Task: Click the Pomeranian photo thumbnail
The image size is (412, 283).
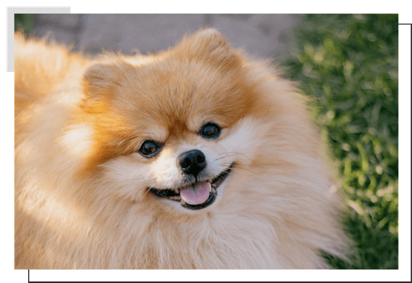Action: pyautogui.click(x=206, y=140)
